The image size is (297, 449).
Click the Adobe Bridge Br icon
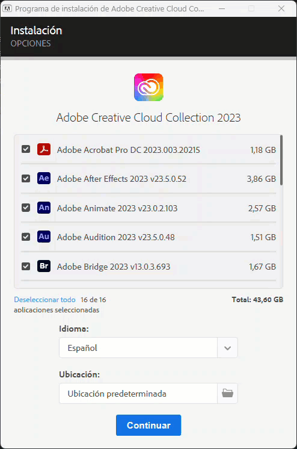click(x=44, y=266)
